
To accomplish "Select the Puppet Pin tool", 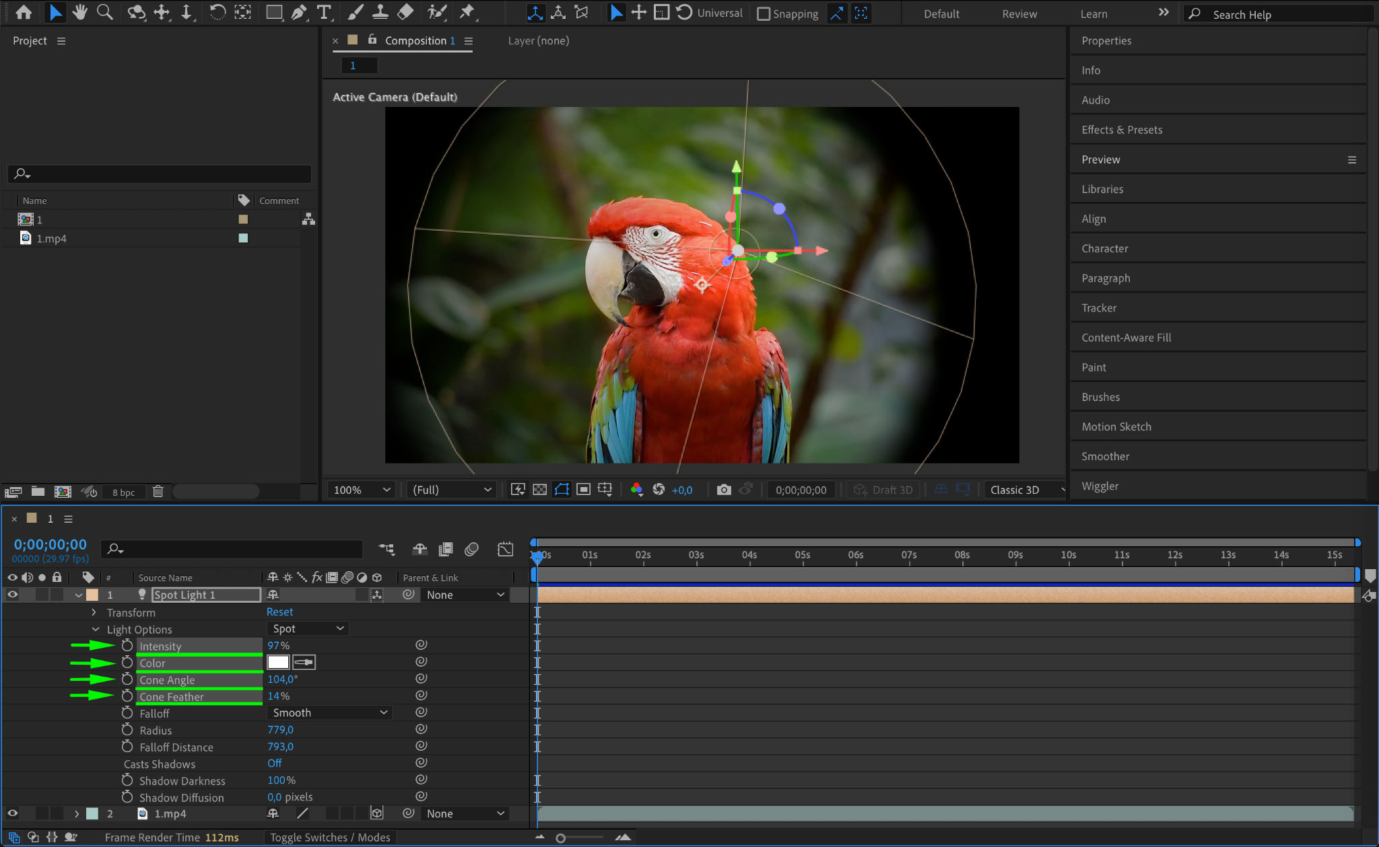I will pyautogui.click(x=466, y=12).
